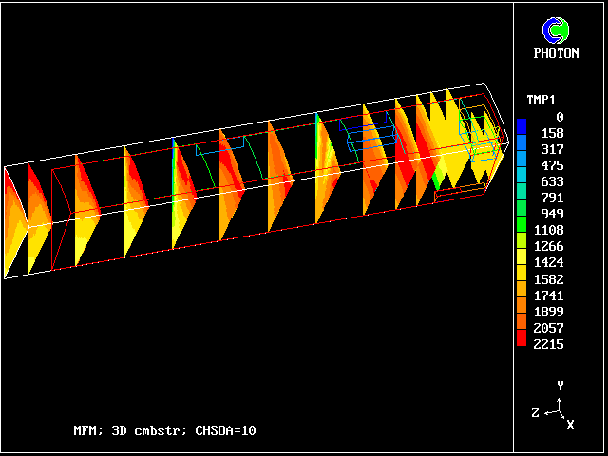Select the 0 minimum legend value

tap(560, 117)
